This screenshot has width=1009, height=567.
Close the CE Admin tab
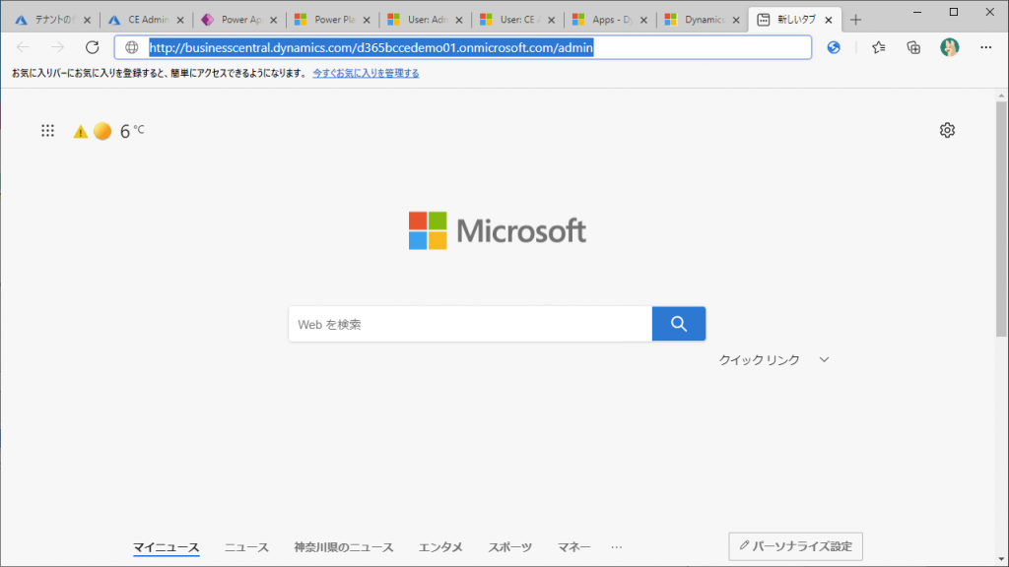click(180, 20)
